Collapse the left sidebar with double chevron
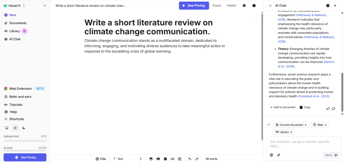344x163 pixels. coord(45,6)
